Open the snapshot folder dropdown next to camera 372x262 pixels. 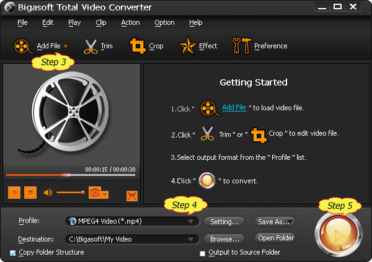[x=105, y=194]
